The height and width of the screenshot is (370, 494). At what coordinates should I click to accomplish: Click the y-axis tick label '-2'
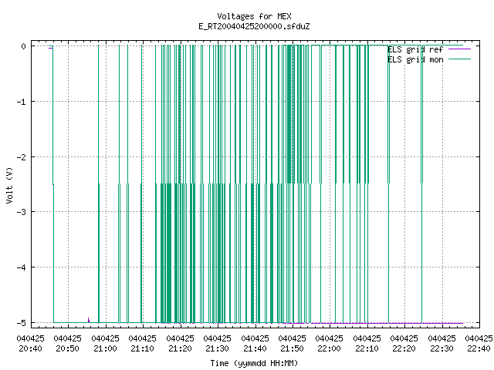coord(22,157)
